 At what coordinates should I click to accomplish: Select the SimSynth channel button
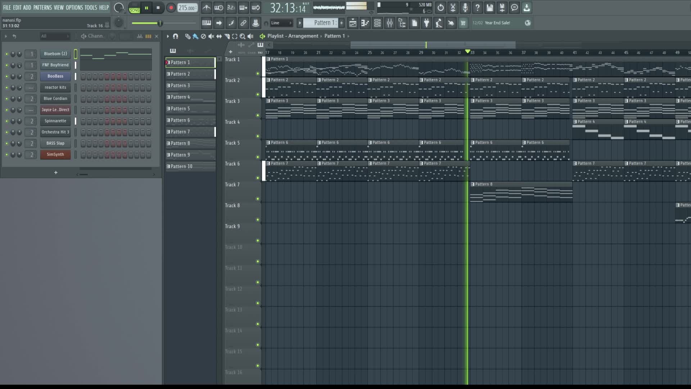click(x=55, y=155)
